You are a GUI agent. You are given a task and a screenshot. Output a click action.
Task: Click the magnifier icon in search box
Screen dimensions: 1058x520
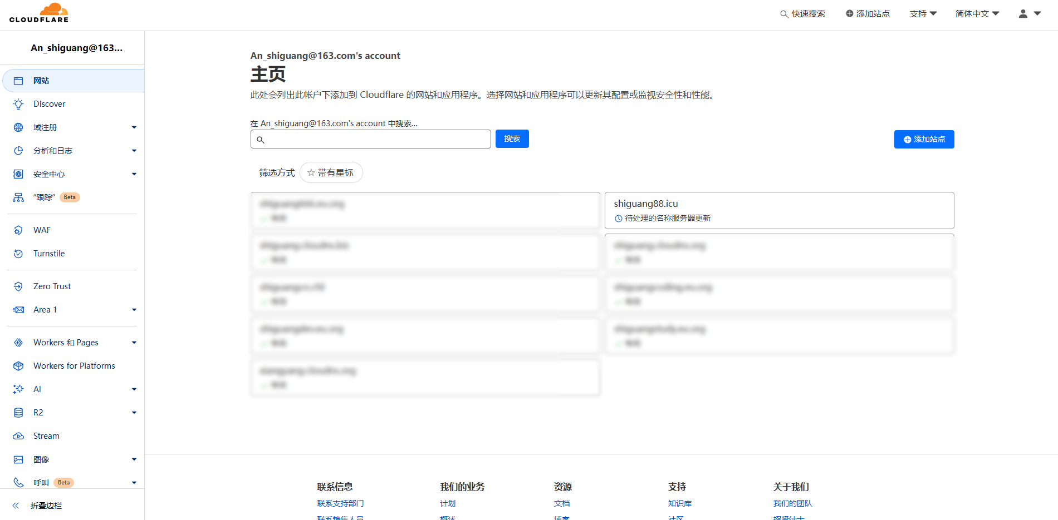click(x=261, y=140)
